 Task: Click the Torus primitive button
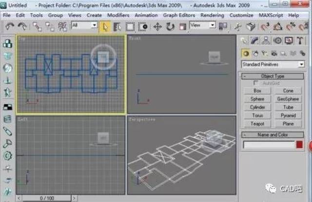[257, 115]
